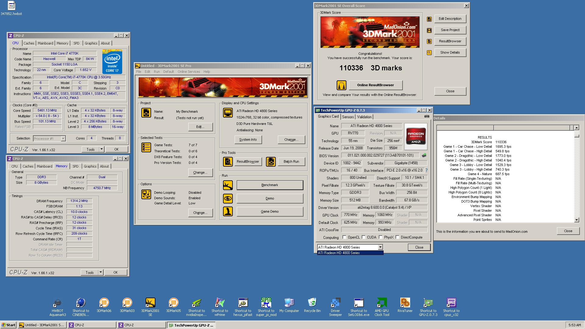Image resolution: width=585 pixels, height=329 pixels.
Task: Tick the CUDA computing checkbox
Action: (x=363, y=237)
